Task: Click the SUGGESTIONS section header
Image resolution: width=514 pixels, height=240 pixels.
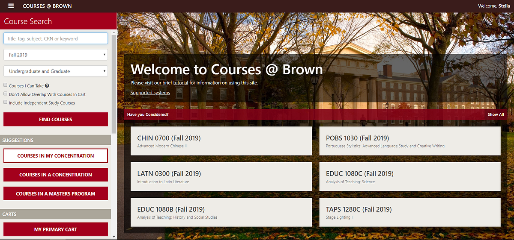Action: 56,140
